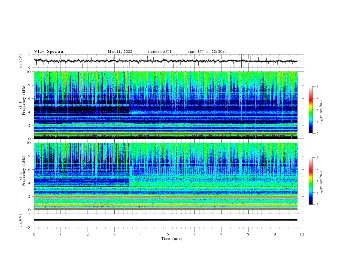
Task: Click time axis tick label "5"
Action: tap(168, 234)
